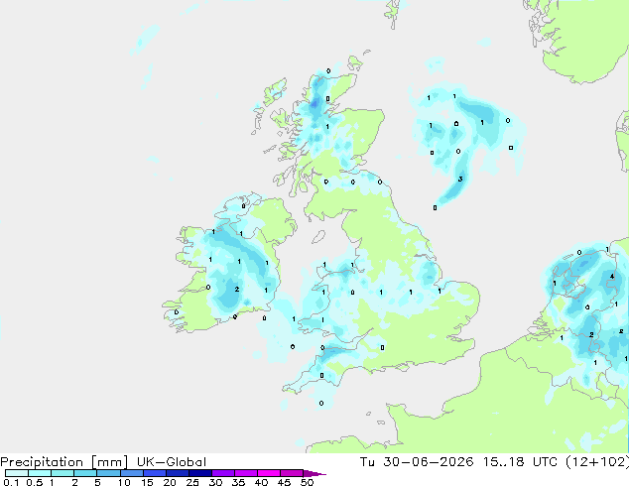629x486 pixels.
Task: Click the legend swatch between 2 and 5
Action: click(x=85, y=473)
